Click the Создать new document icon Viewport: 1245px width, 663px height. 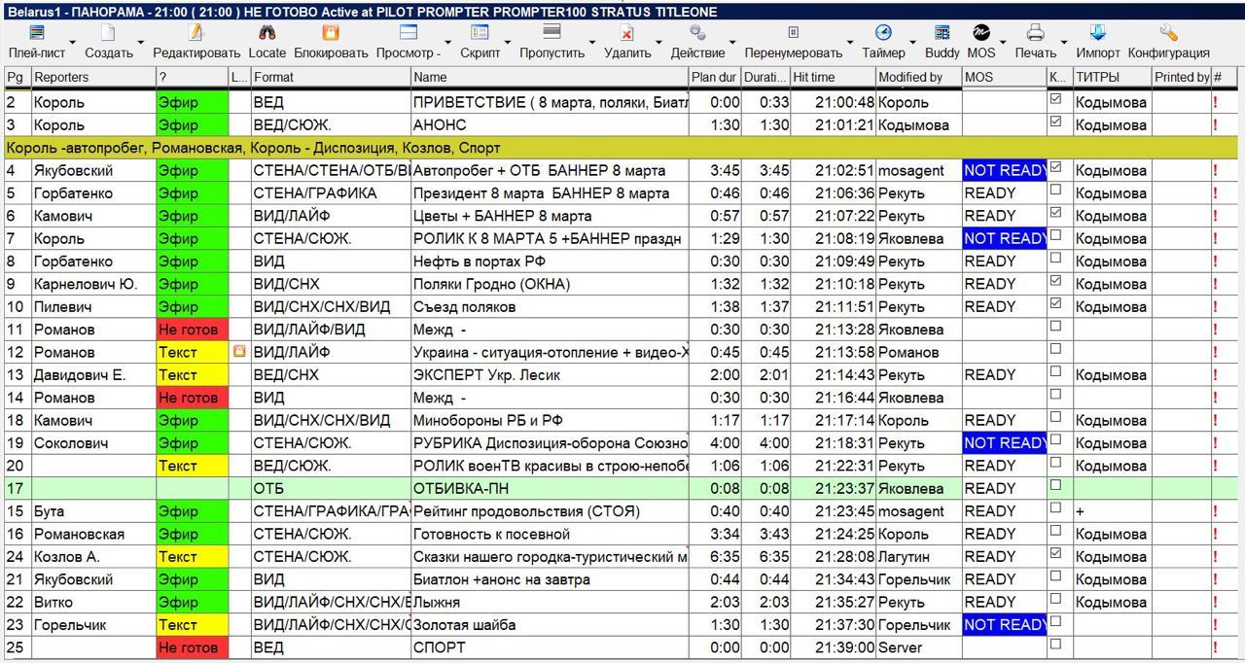pyautogui.click(x=107, y=32)
